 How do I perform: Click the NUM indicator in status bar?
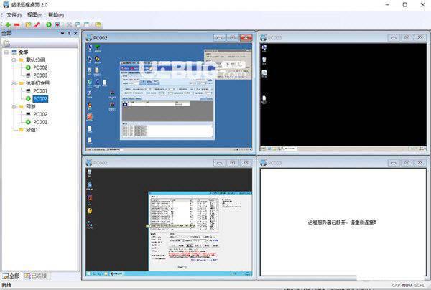407,285
